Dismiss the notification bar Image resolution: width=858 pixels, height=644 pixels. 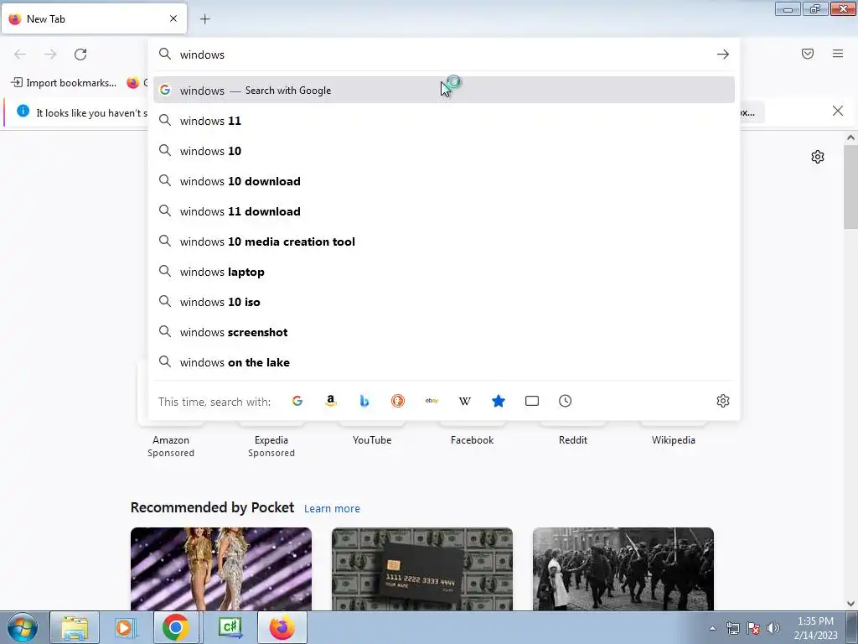point(838,112)
